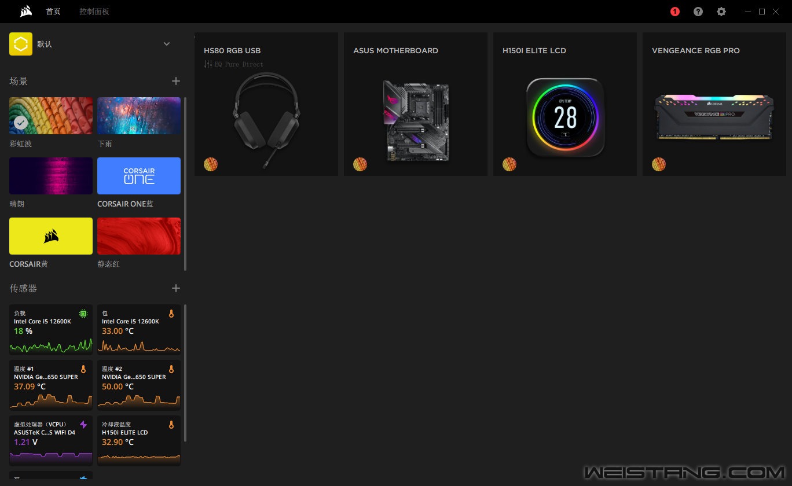Click the ASUS MOTHERBOARD title

tap(395, 51)
